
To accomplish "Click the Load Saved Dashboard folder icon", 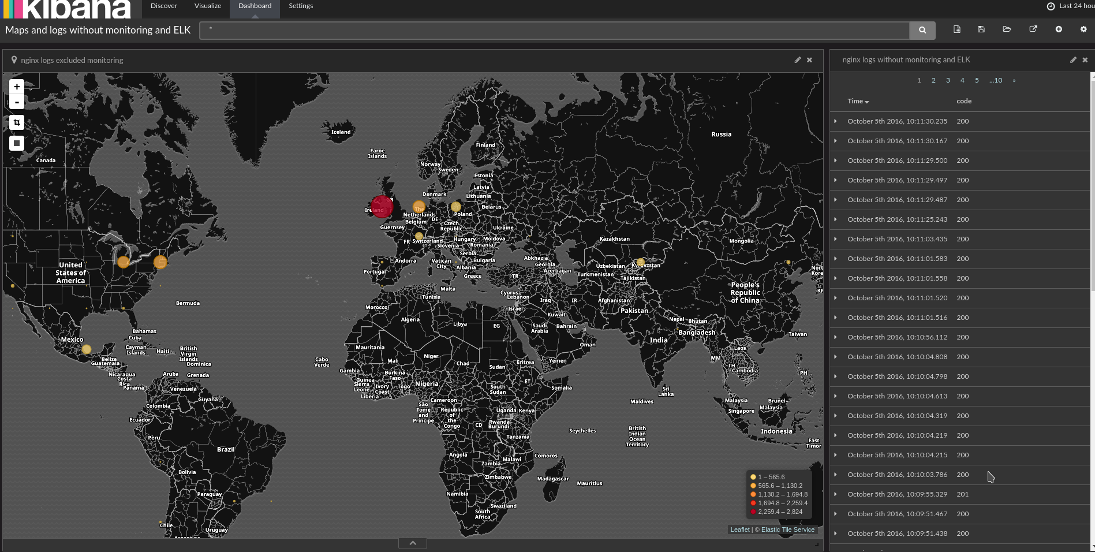I will pos(1007,29).
